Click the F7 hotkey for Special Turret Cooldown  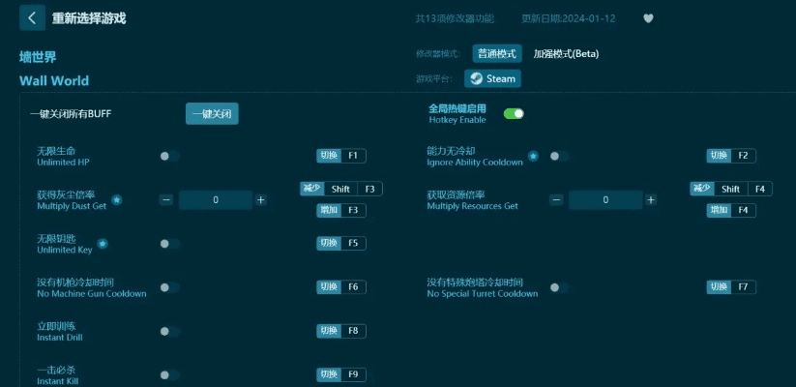731,287
